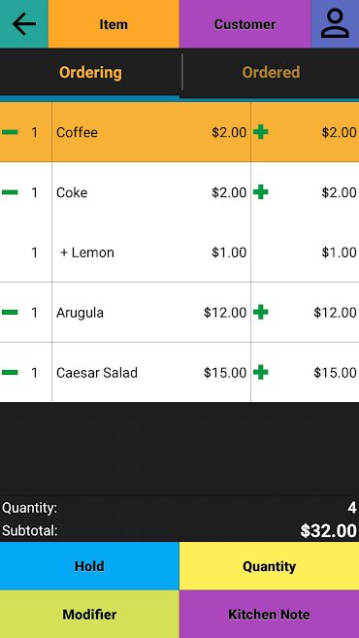This screenshot has height=638, width=359.
Task: Switch to the Ordered tab
Action: (x=271, y=73)
